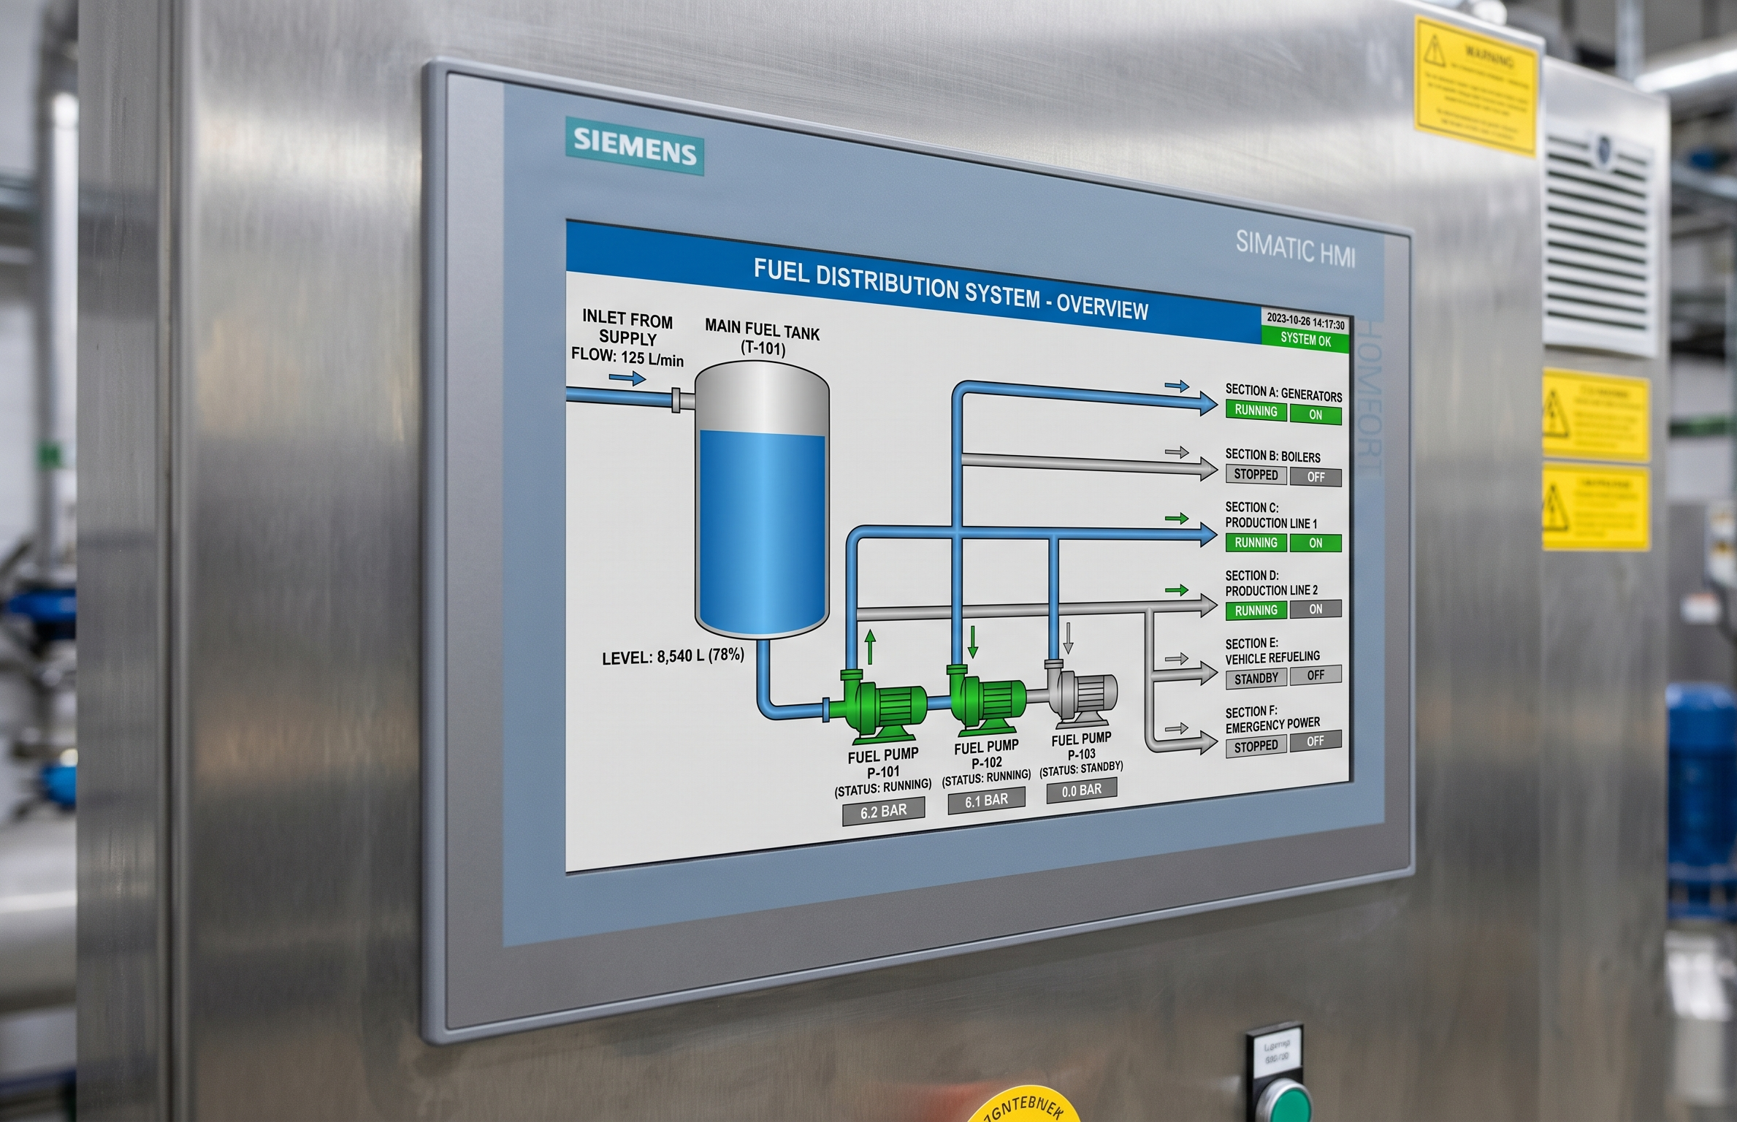Screen dimensions: 1737x1122
Task: Click the 'SECTION A: GENERATORS' label
Action: pyautogui.click(x=1283, y=393)
